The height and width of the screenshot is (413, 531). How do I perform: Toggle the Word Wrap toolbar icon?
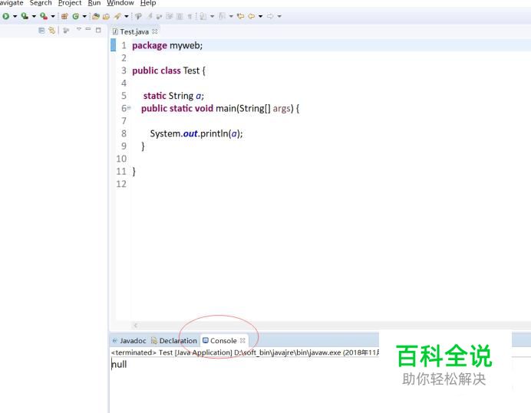coord(170,16)
